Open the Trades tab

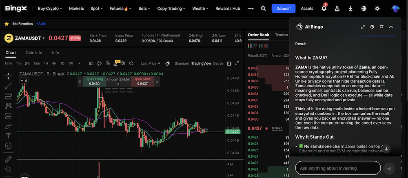tap(281, 35)
